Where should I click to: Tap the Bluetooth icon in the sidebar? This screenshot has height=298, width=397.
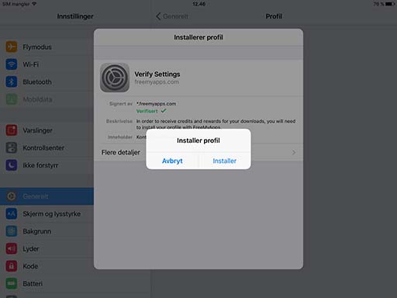12,81
